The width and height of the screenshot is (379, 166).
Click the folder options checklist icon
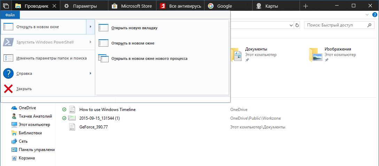point(8,58)
